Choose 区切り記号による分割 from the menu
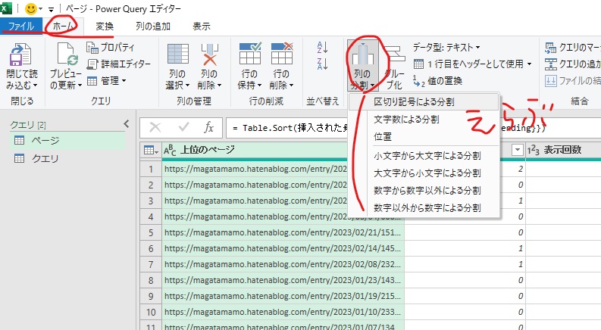 pos(424,102)
